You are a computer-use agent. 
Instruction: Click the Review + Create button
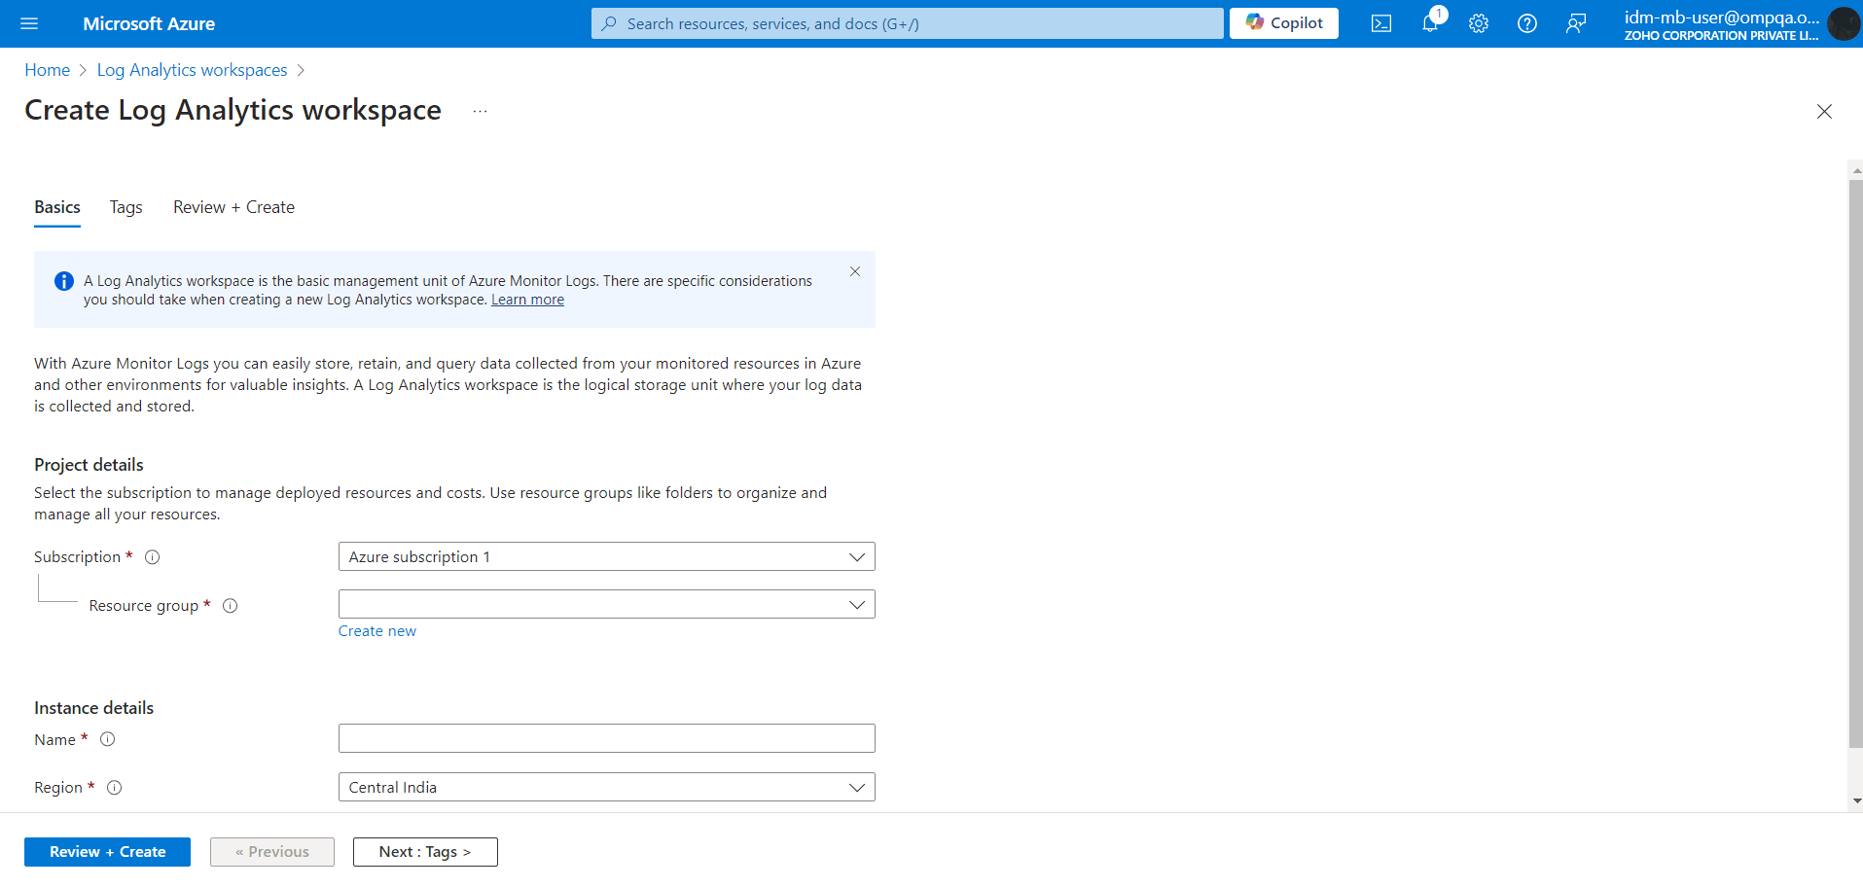(x=107, y=851)
